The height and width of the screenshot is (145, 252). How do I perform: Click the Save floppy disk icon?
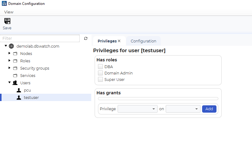(x=7, y=21)
